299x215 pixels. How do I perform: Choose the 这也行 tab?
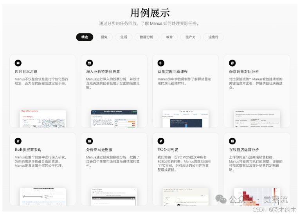pos(213,37)
